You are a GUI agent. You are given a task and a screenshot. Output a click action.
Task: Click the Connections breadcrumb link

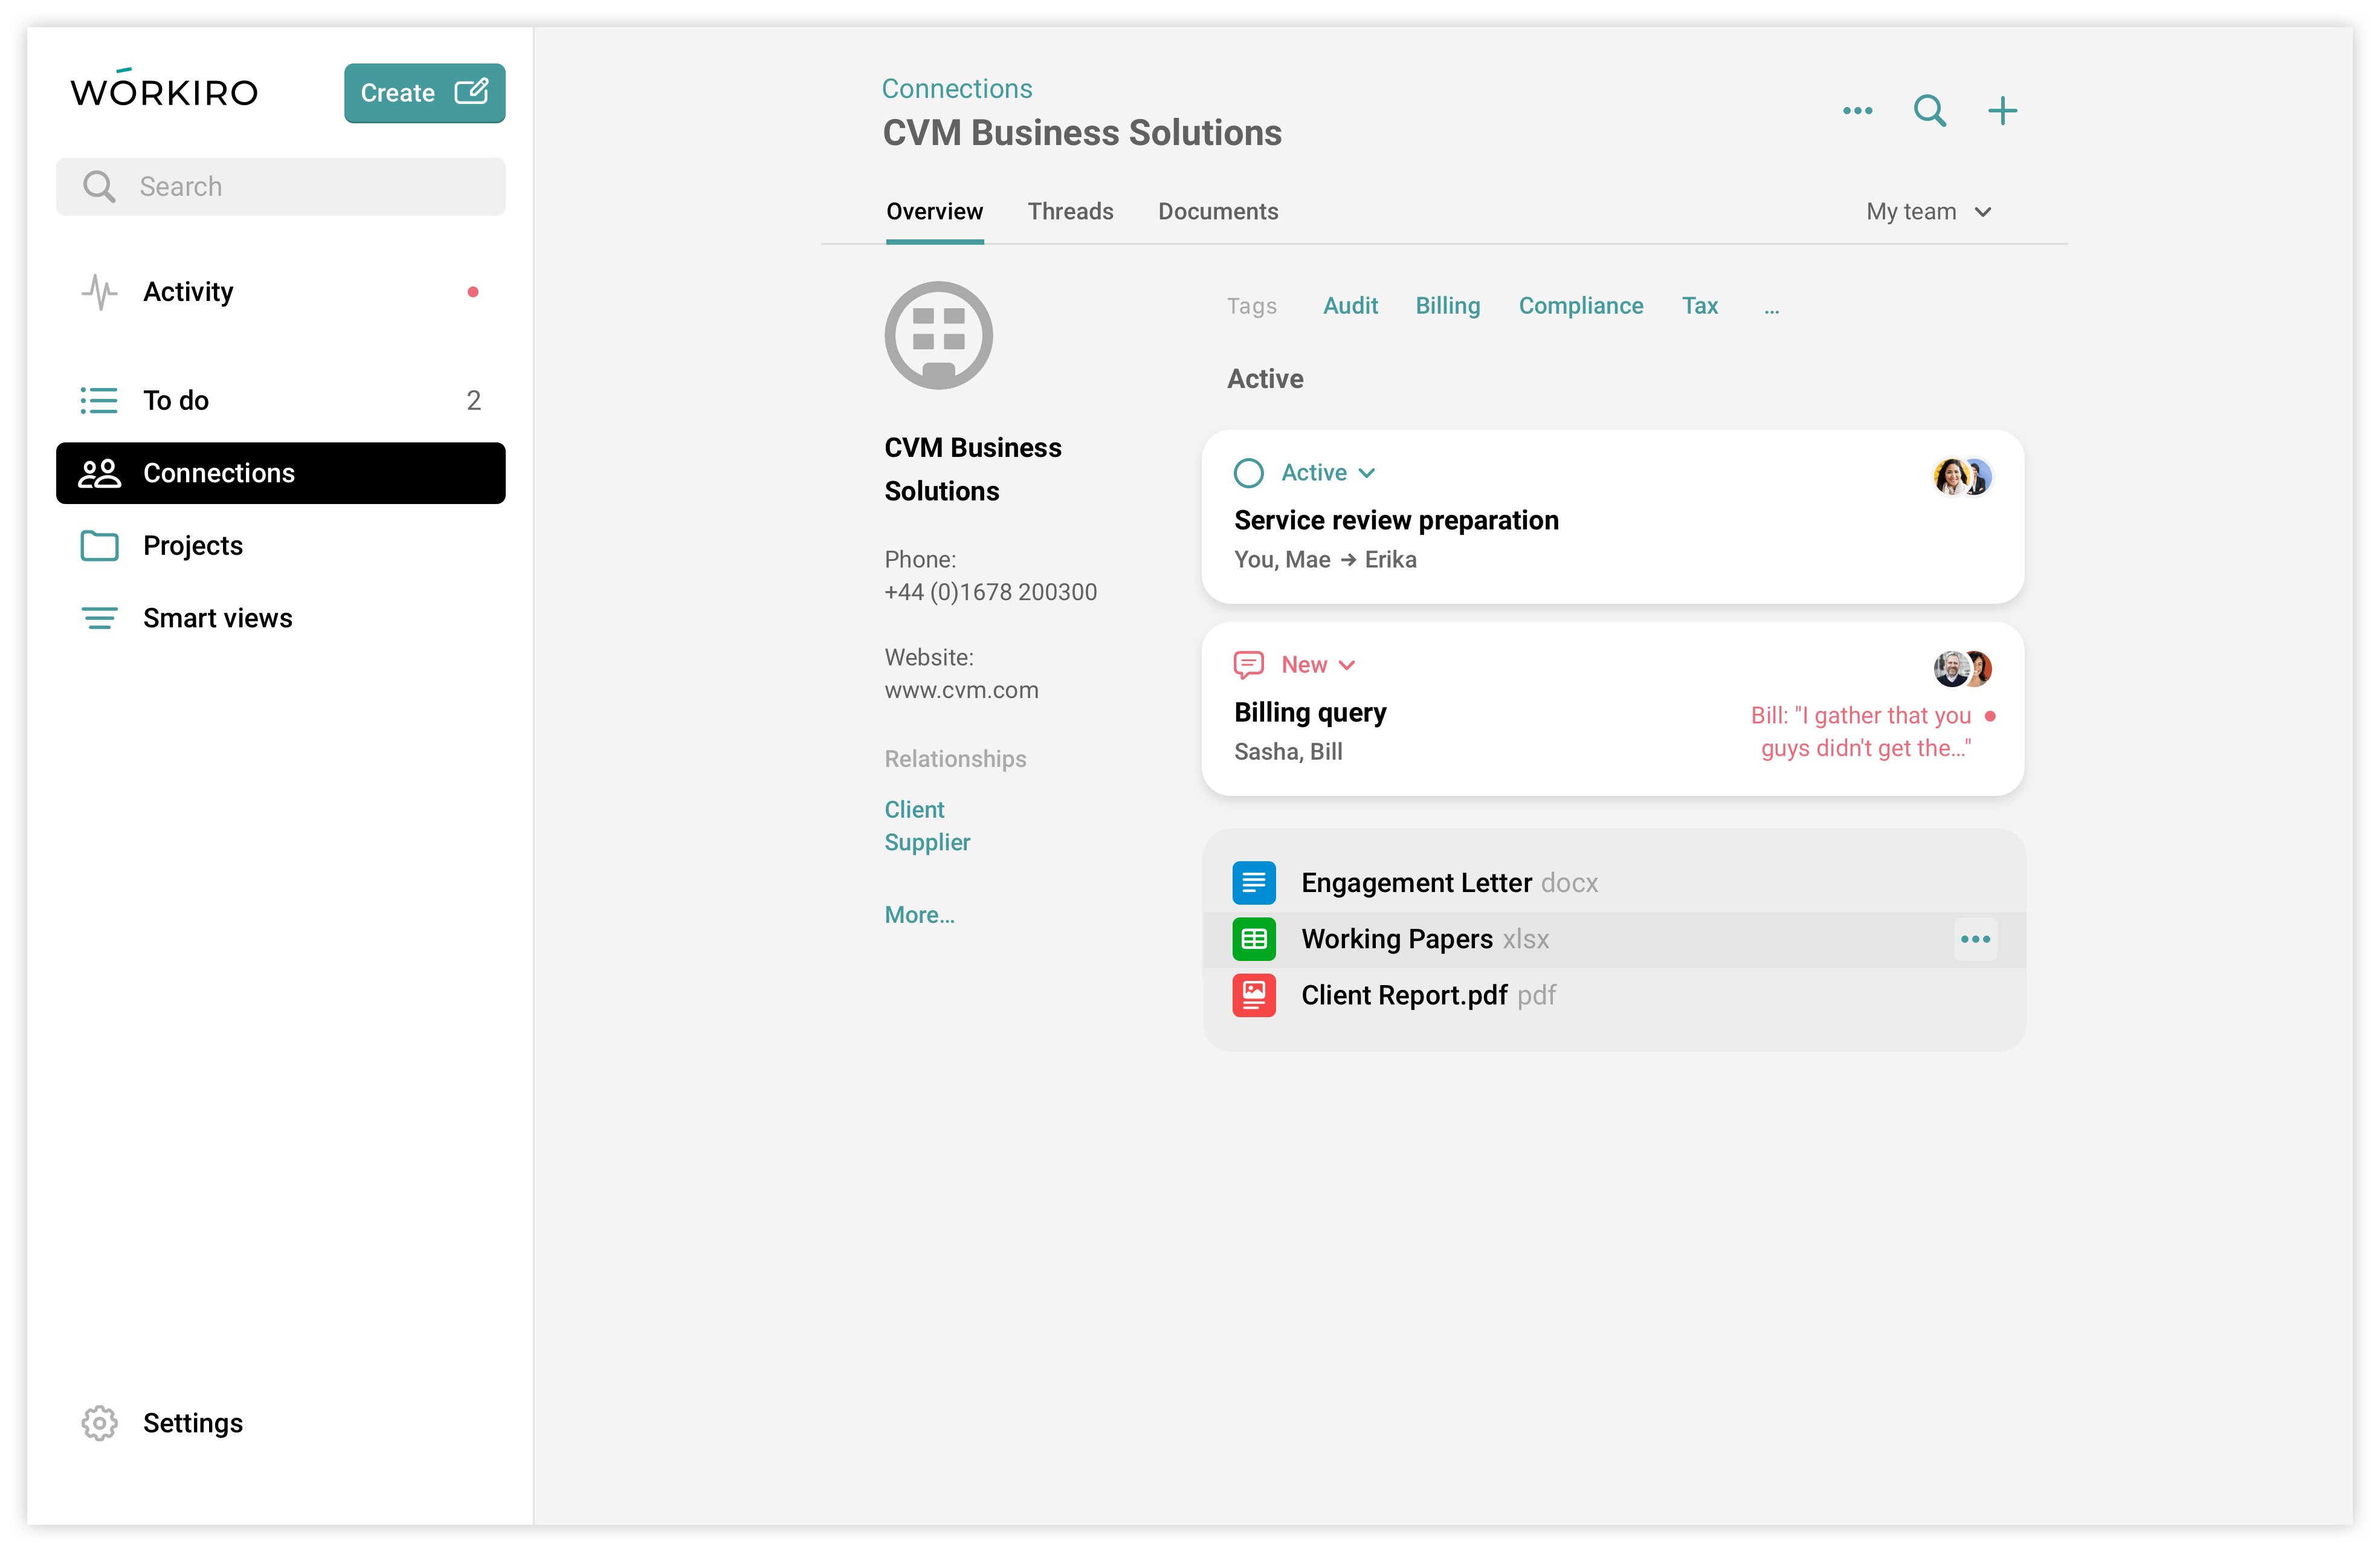pyautogui.click(x=956, y=88)
